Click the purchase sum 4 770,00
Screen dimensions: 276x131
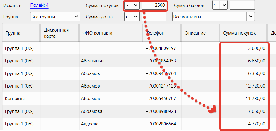(x=257, y=124)
